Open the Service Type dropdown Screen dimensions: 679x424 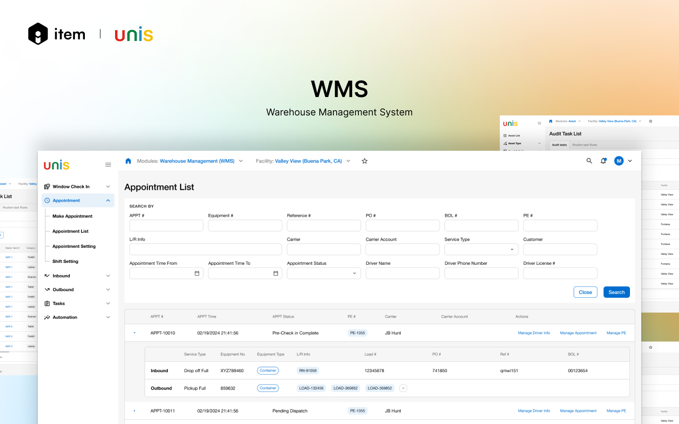481,249
